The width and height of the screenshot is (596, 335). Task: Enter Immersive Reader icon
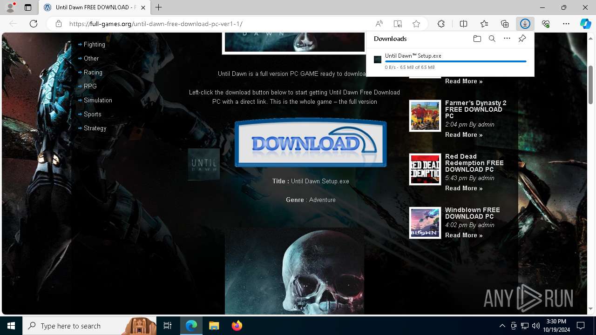coord(398,24)
